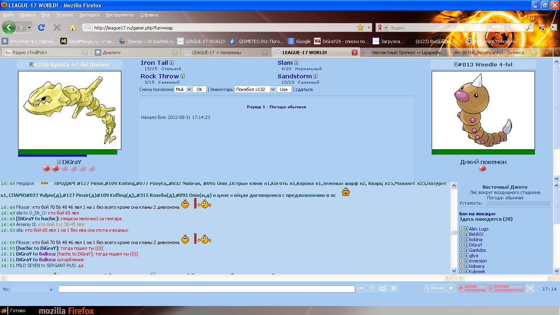Click the Weedle pokemon image

pos(483,110)
